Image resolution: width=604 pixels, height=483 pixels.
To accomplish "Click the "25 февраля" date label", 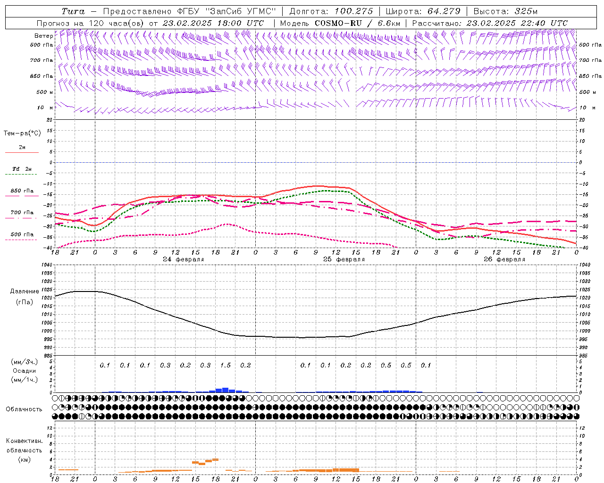I will click(x=344, y=259).
